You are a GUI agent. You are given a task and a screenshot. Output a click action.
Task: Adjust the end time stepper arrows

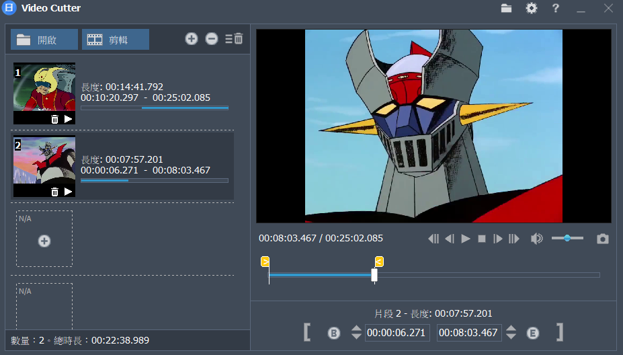point(511,332)
